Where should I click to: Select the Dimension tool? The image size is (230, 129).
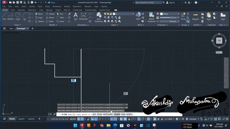83,16
